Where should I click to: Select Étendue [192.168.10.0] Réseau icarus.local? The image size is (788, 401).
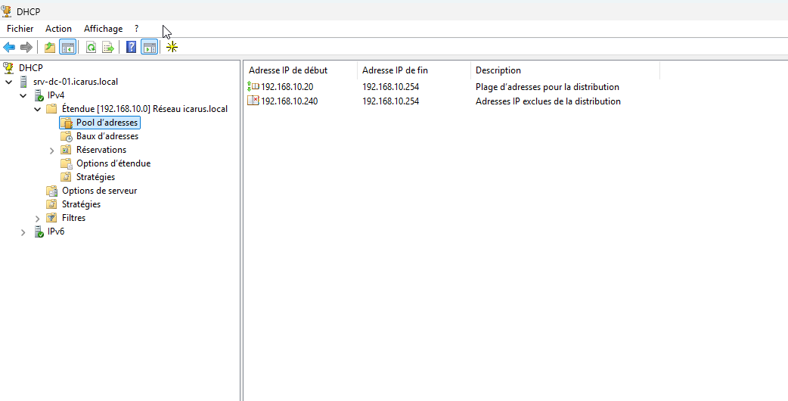[144, 108]
